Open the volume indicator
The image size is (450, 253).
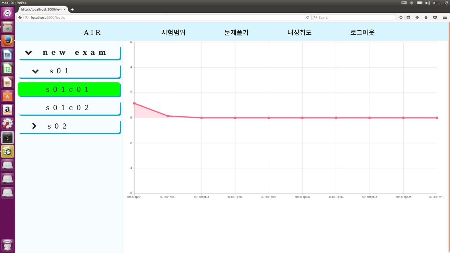(x=427, y=3)
